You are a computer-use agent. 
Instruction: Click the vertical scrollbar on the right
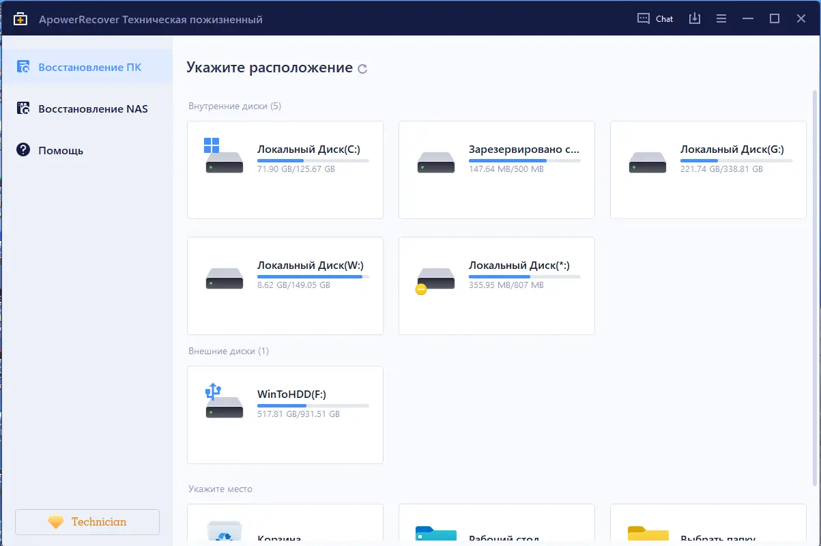[813, 273]
